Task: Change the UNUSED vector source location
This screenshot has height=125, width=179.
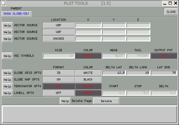Action: click(x=59, y=39)
